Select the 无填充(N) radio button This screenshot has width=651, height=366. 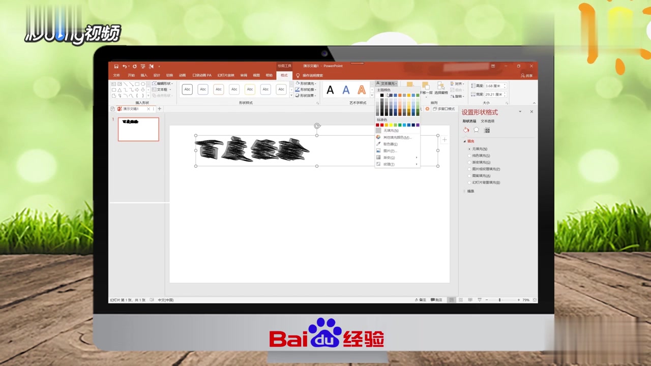pyautogui.click(x=469, y=149)
